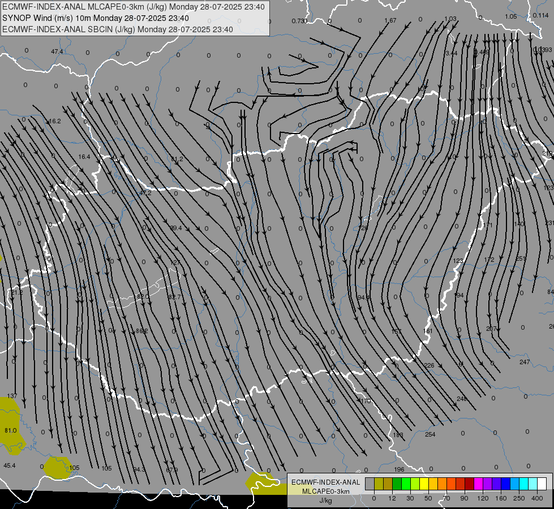
Task: Click the map value 82.7
Action: (174, 297)
